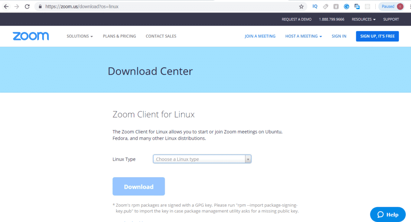Expand the Resources menu
Image resolution: width=411 pixels, height=222 pixels.
click(363, 19)
